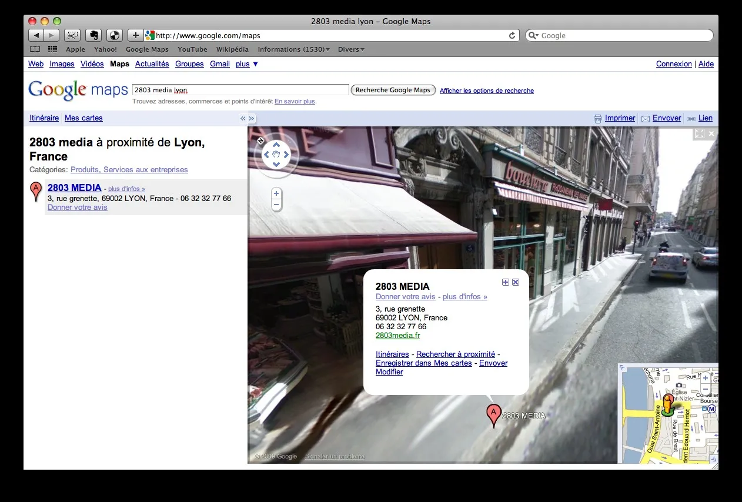This screenshot has height=502, width=742.
Task: Click the Safari Google search box
Action: coord(619,35)
